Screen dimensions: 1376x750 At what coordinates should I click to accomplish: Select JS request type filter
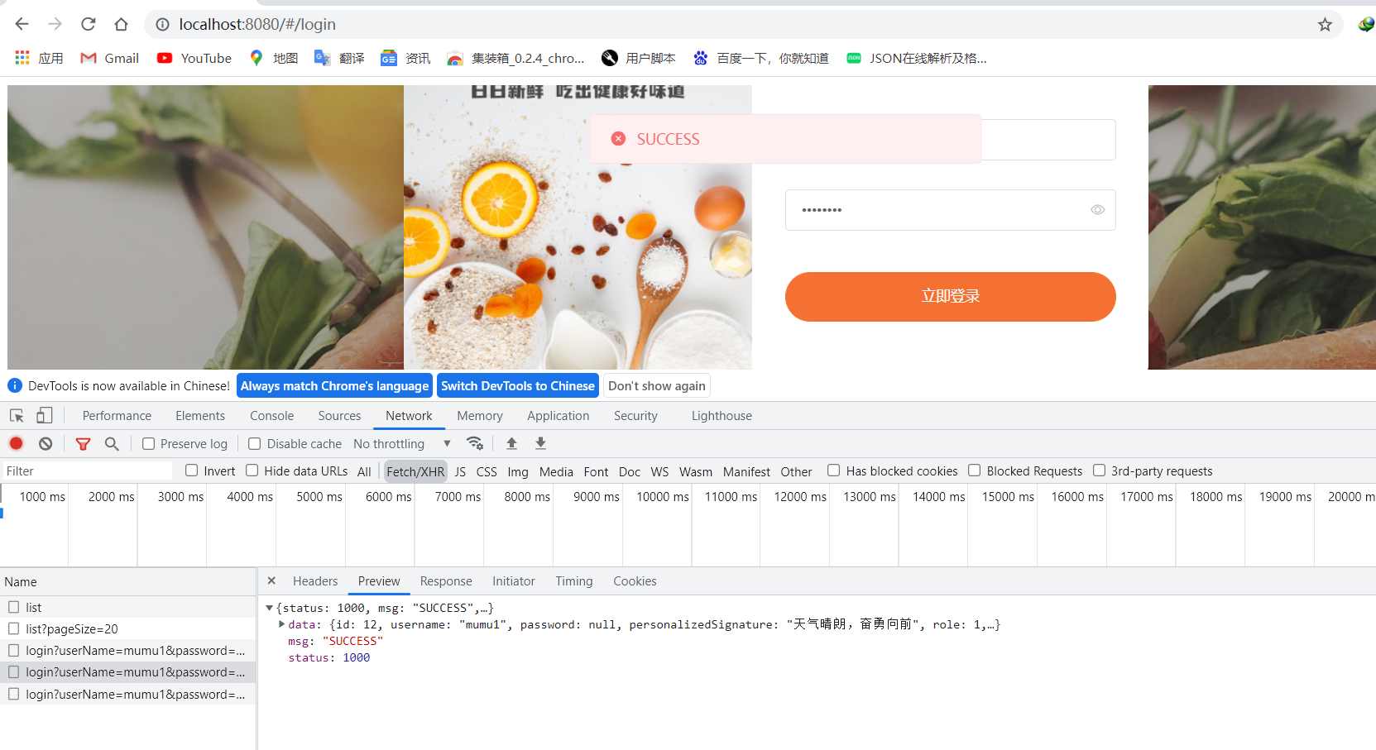460,471
